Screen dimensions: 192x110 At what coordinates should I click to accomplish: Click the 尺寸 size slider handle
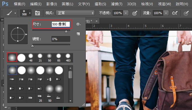click(x=66, y=31)
